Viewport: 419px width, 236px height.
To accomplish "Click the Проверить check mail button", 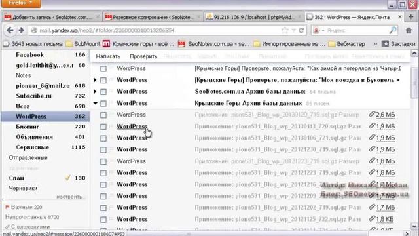I will (x=143, y=56).
